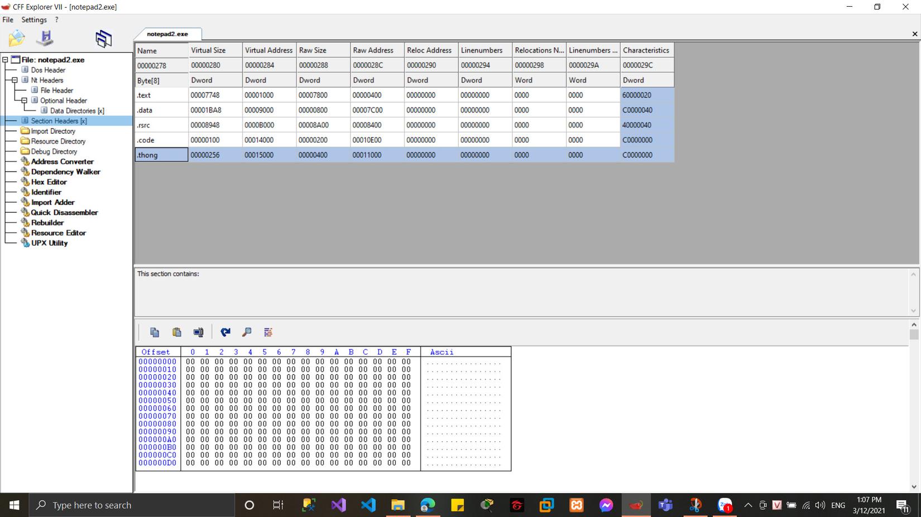The image size is (921, 517).
Task: Open the Import Adder tool
Action: tap(53, 202)
